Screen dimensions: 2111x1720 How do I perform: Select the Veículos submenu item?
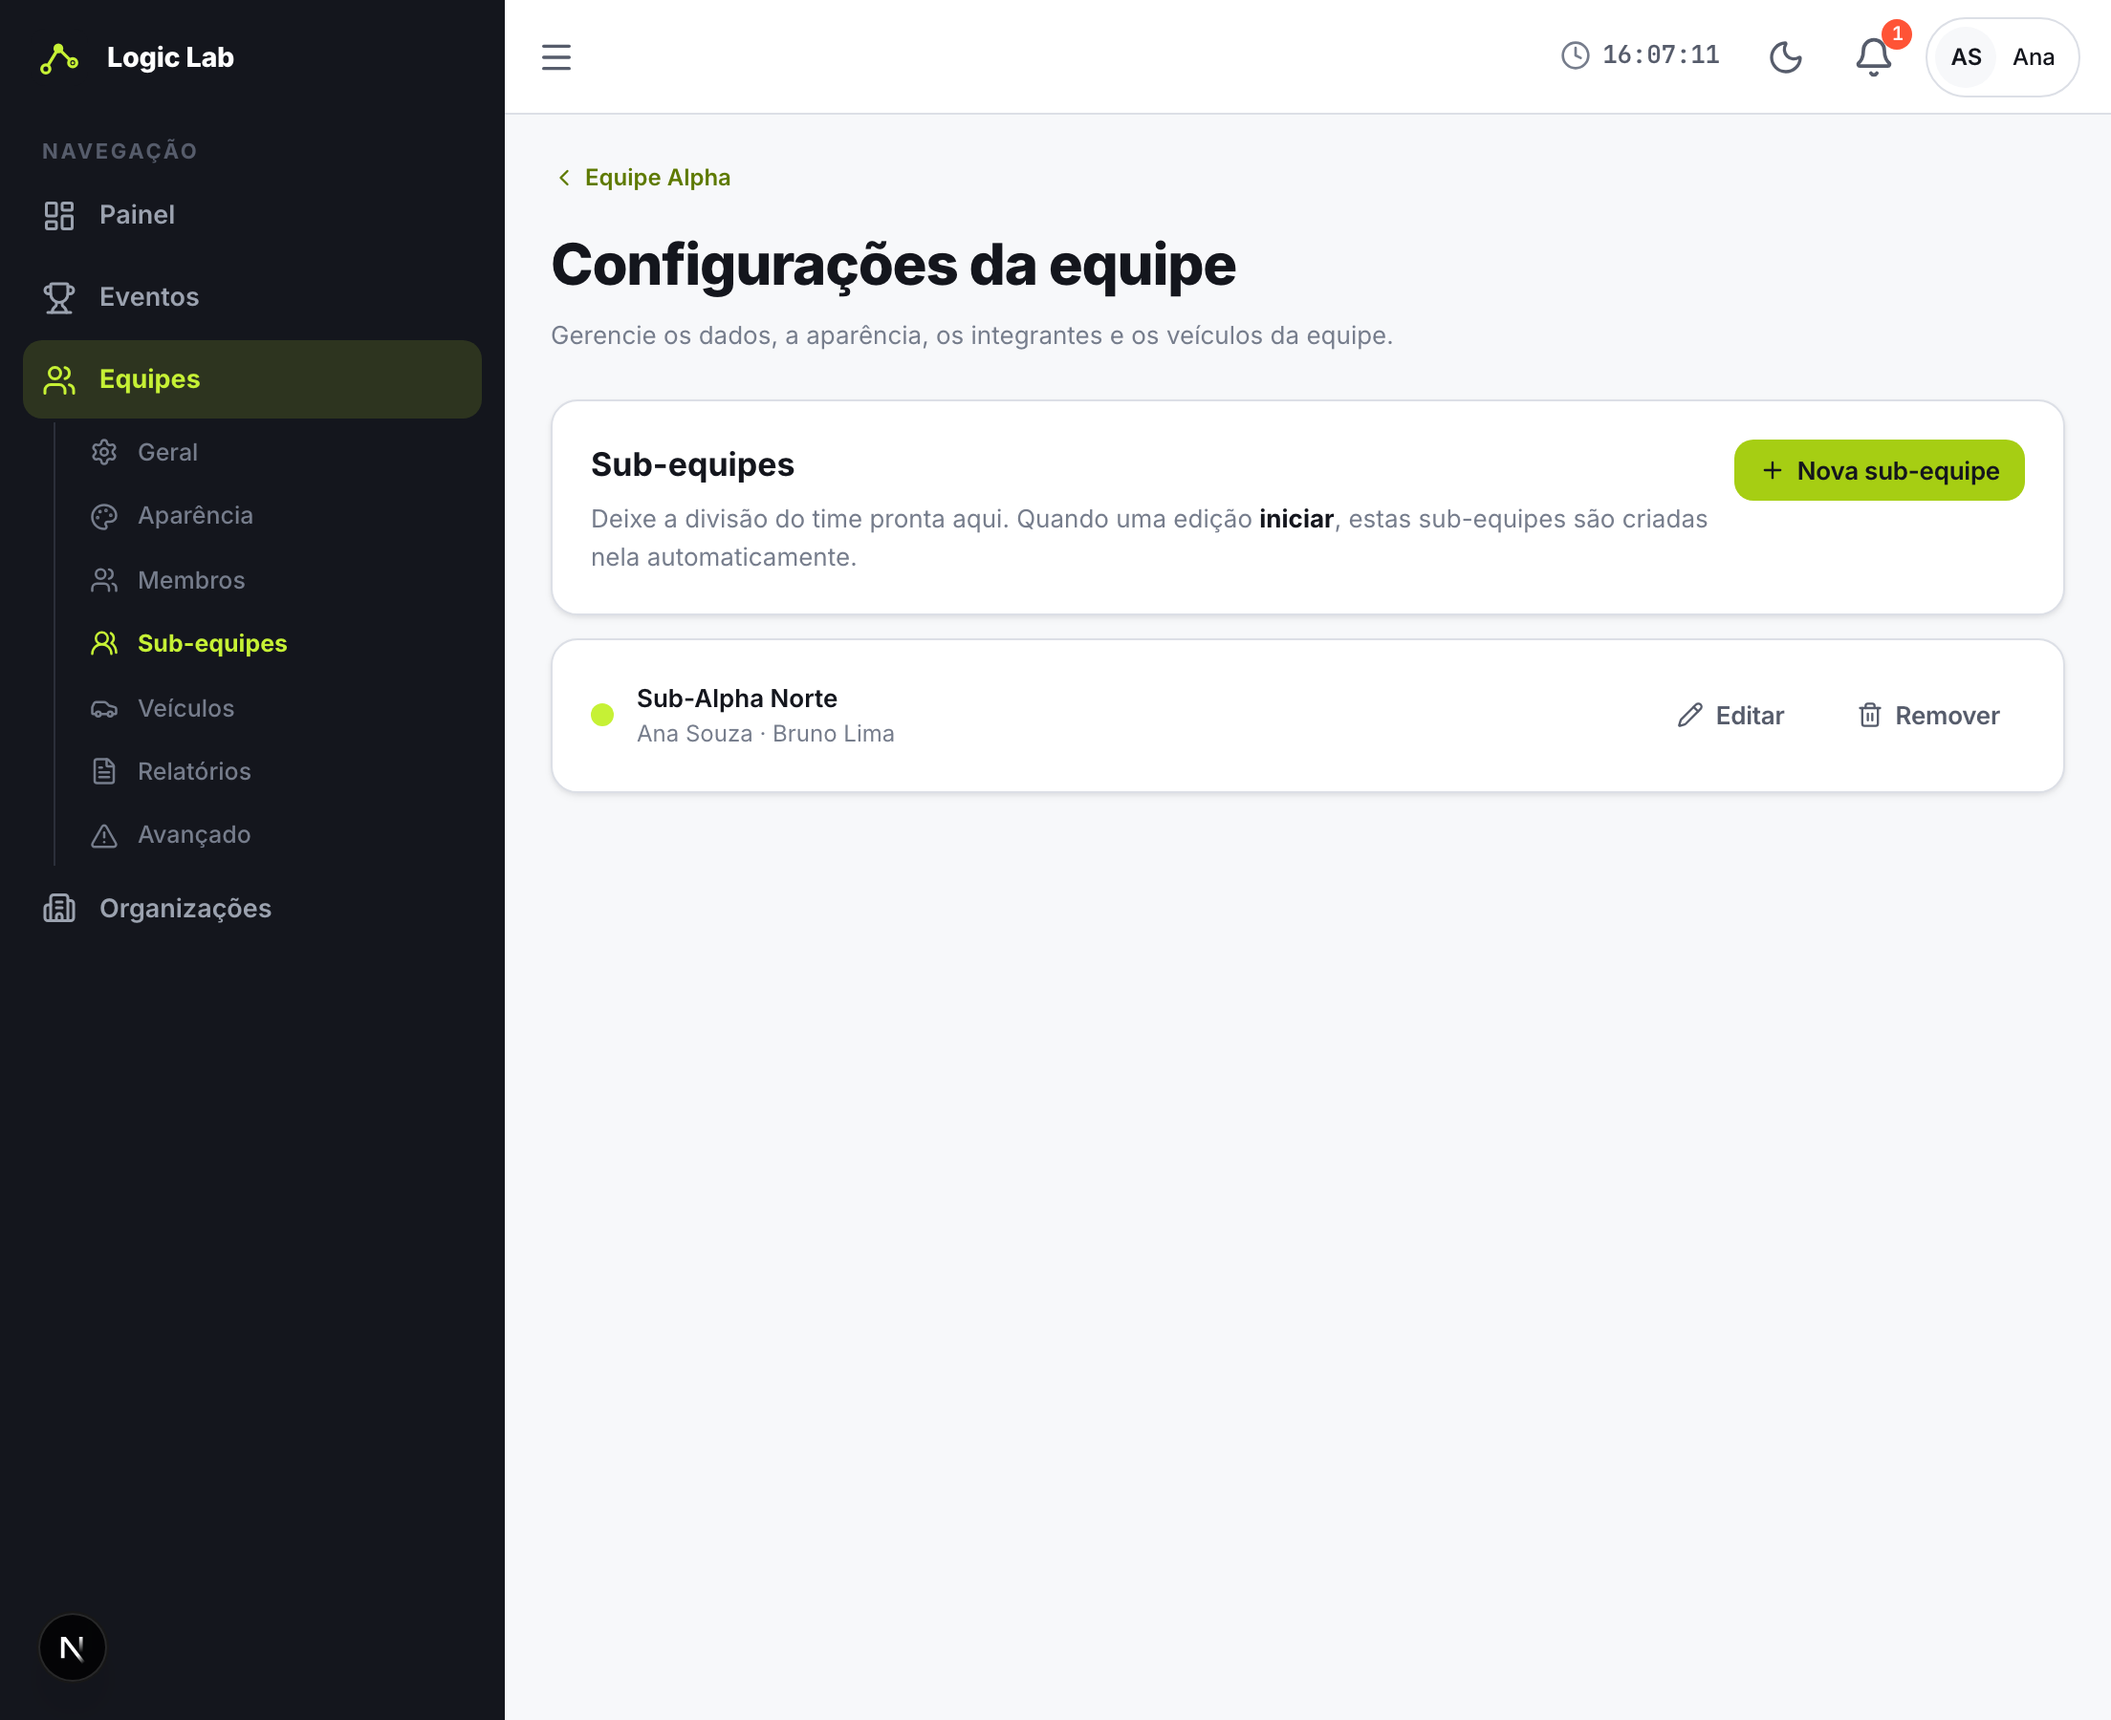point(277,708)
